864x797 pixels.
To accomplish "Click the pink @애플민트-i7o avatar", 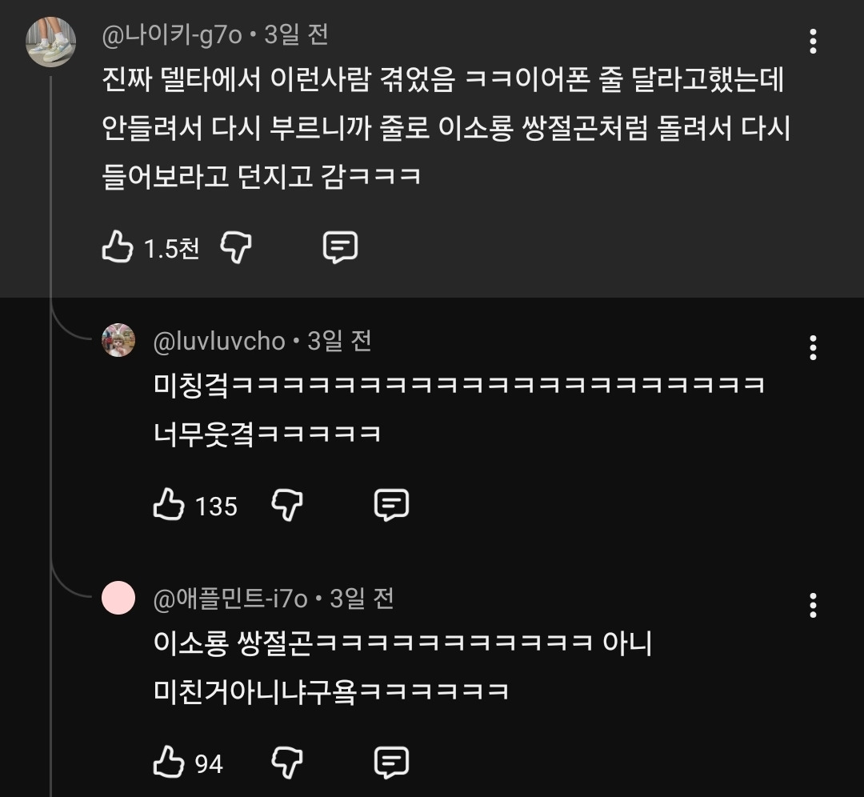I will pyautogui.click(x=118, y=598).
